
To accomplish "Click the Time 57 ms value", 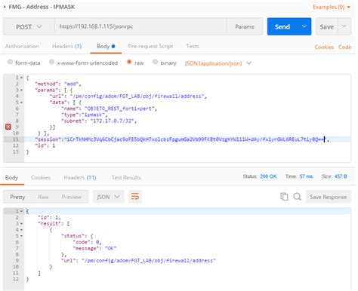I will 306,176.
